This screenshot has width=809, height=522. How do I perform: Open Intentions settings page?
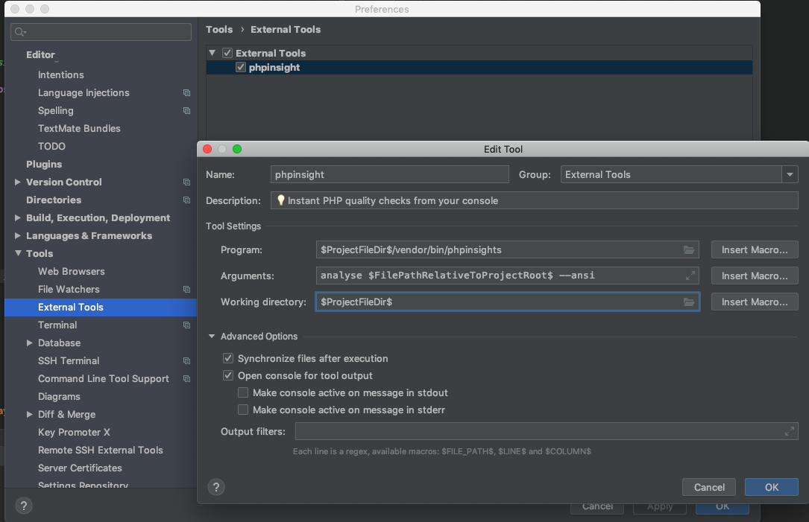tap(61, 74)
